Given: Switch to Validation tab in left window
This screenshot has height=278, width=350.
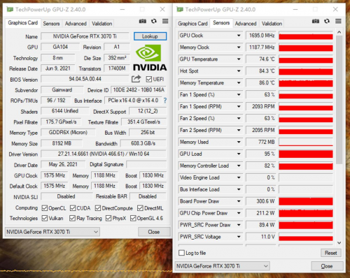Looking at the screenshot, I should coord(101,24).
